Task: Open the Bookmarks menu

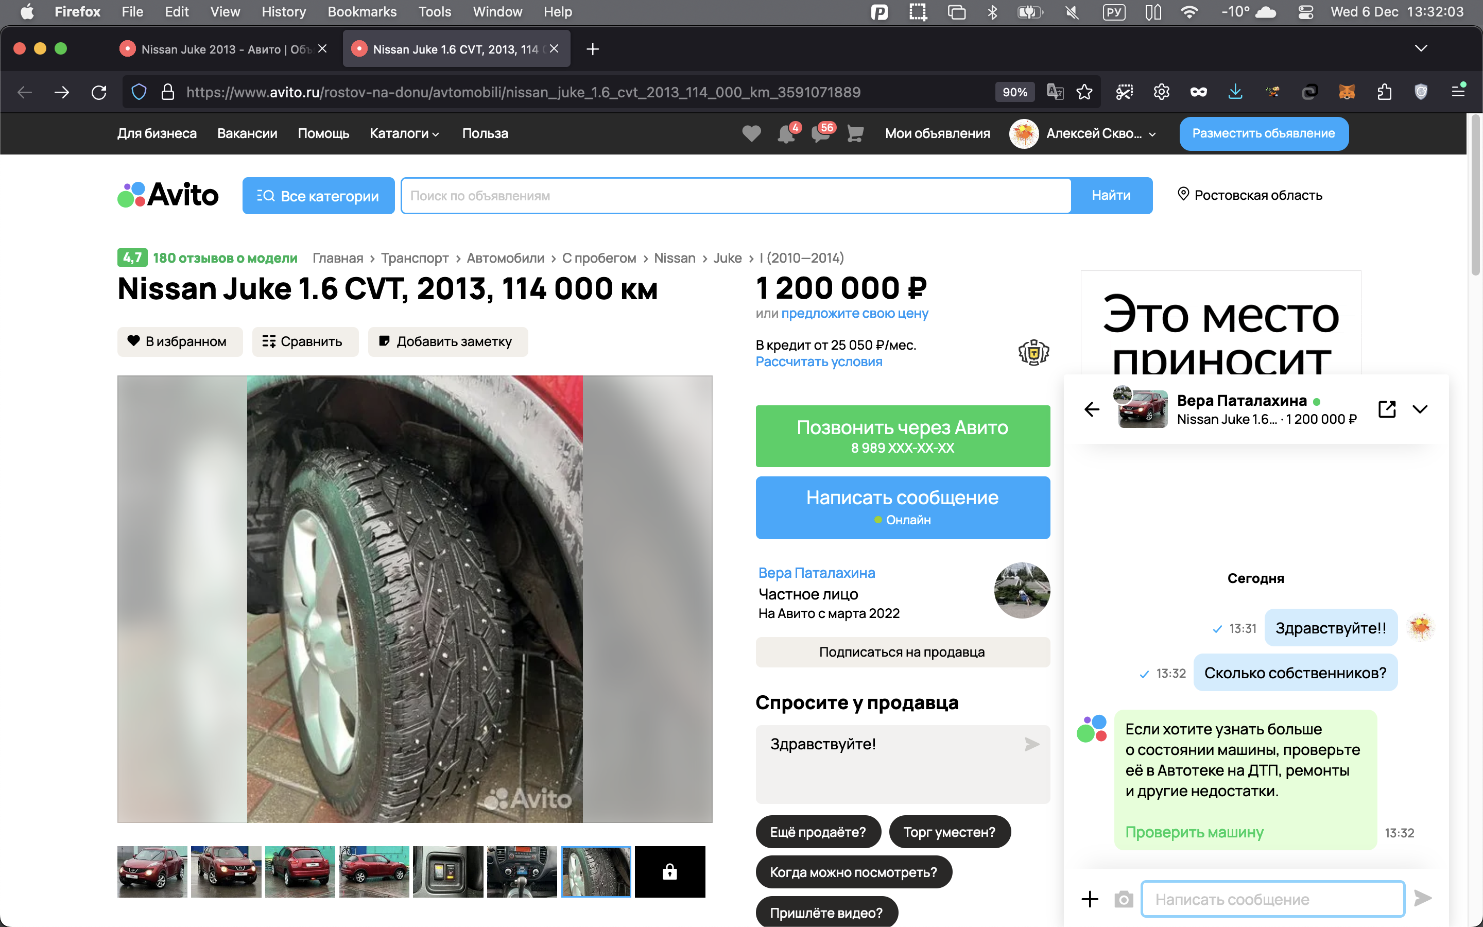Action: point(361,12)
